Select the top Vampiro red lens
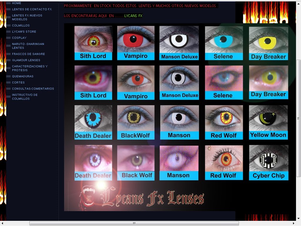Image resolution: width=301 pixels, height=227 pixels. click(x=136, y=39)
